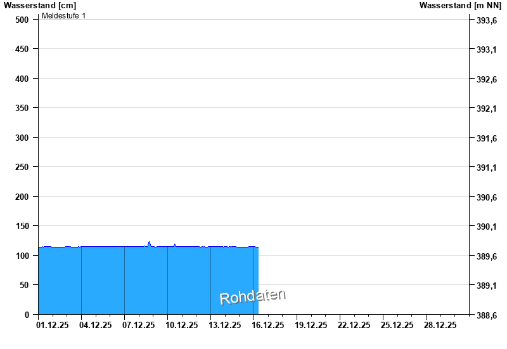
Task: Select the 100 cm left axis label
Action: pyautogui.click(x=22, y=256)
